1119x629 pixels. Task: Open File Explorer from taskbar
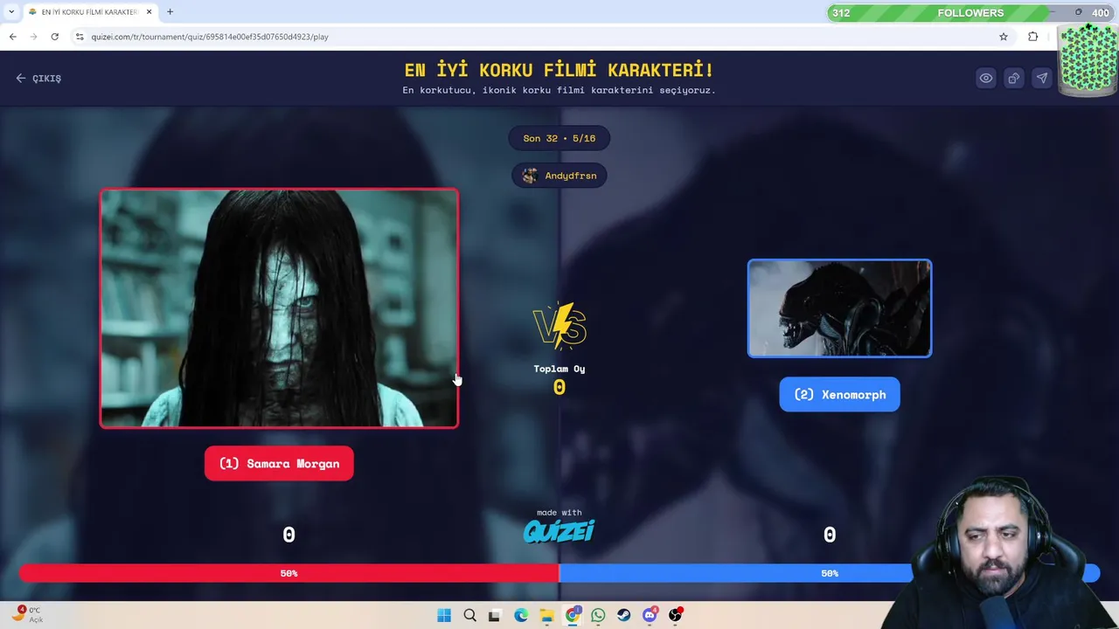tap(546, 615)
